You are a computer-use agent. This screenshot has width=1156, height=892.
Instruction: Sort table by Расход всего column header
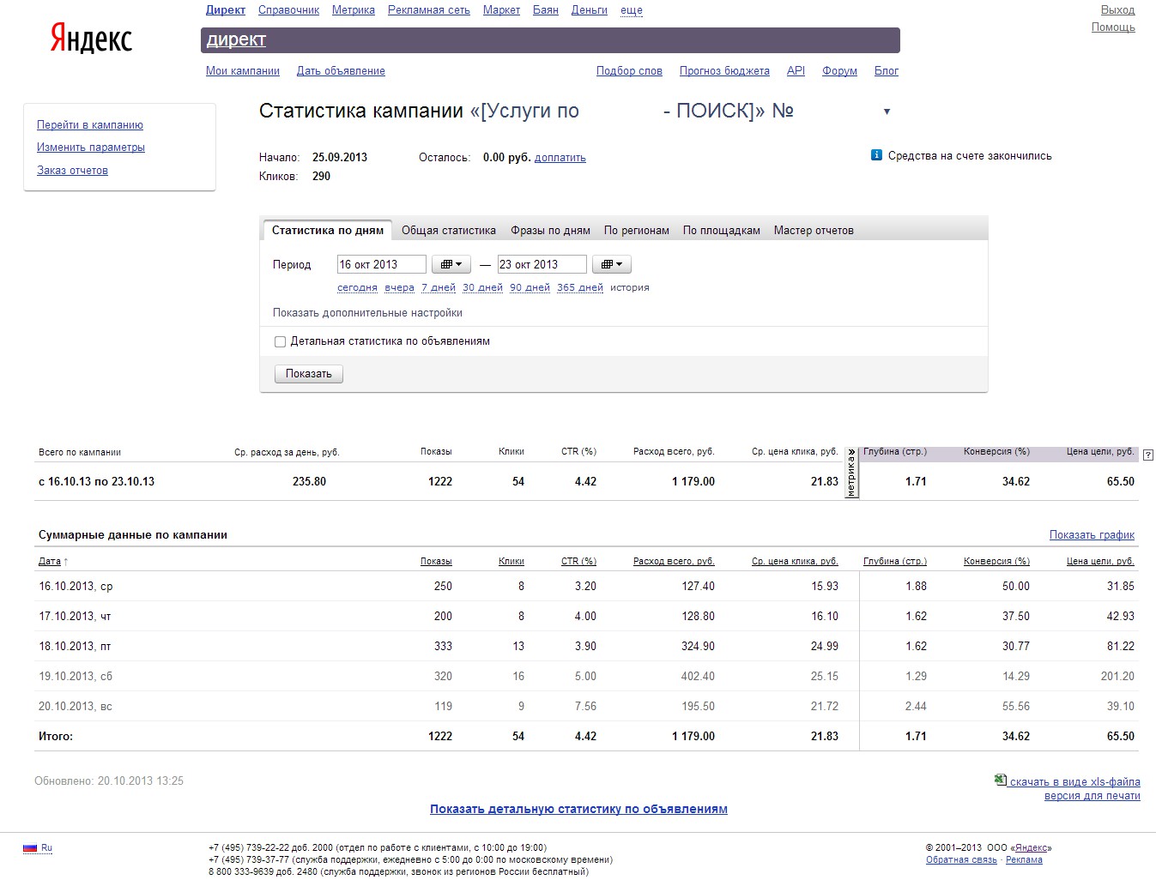674,562
